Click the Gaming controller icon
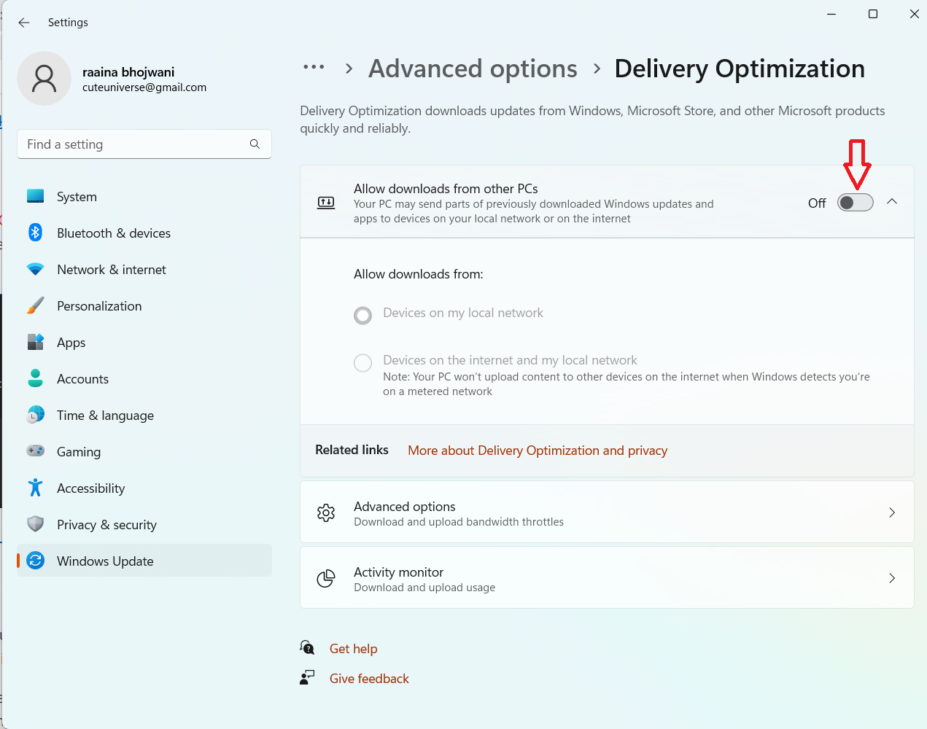 click(x=35, y=451)
